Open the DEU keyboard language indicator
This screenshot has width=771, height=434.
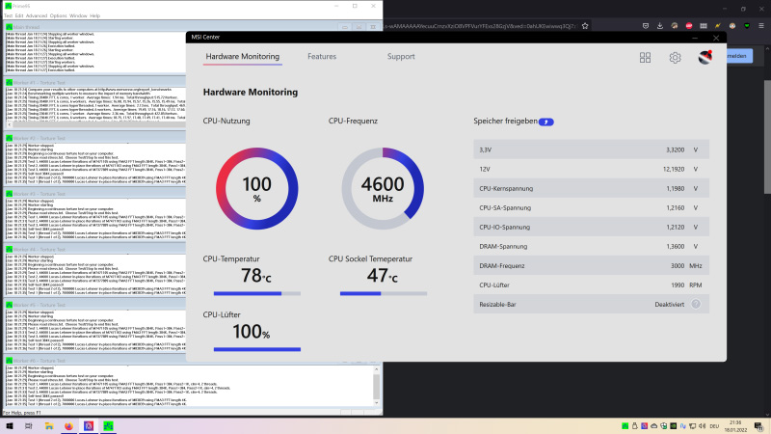click(714, 426)
